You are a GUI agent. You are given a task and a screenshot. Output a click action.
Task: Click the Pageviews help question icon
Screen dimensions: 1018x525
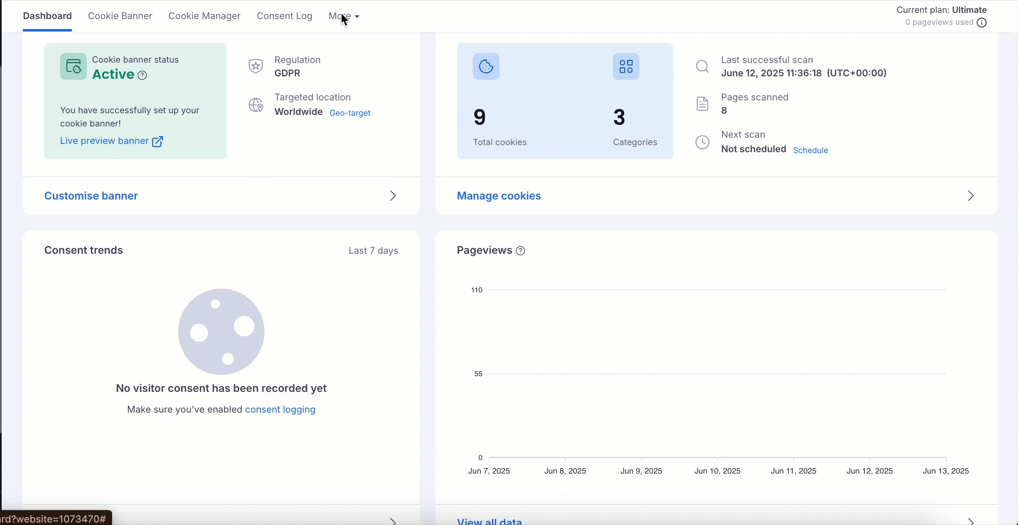point(521,251)
